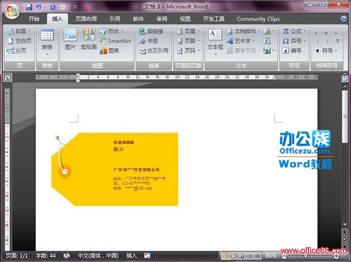Open Word Help with the question mark icon

click(x=344, y=19)
